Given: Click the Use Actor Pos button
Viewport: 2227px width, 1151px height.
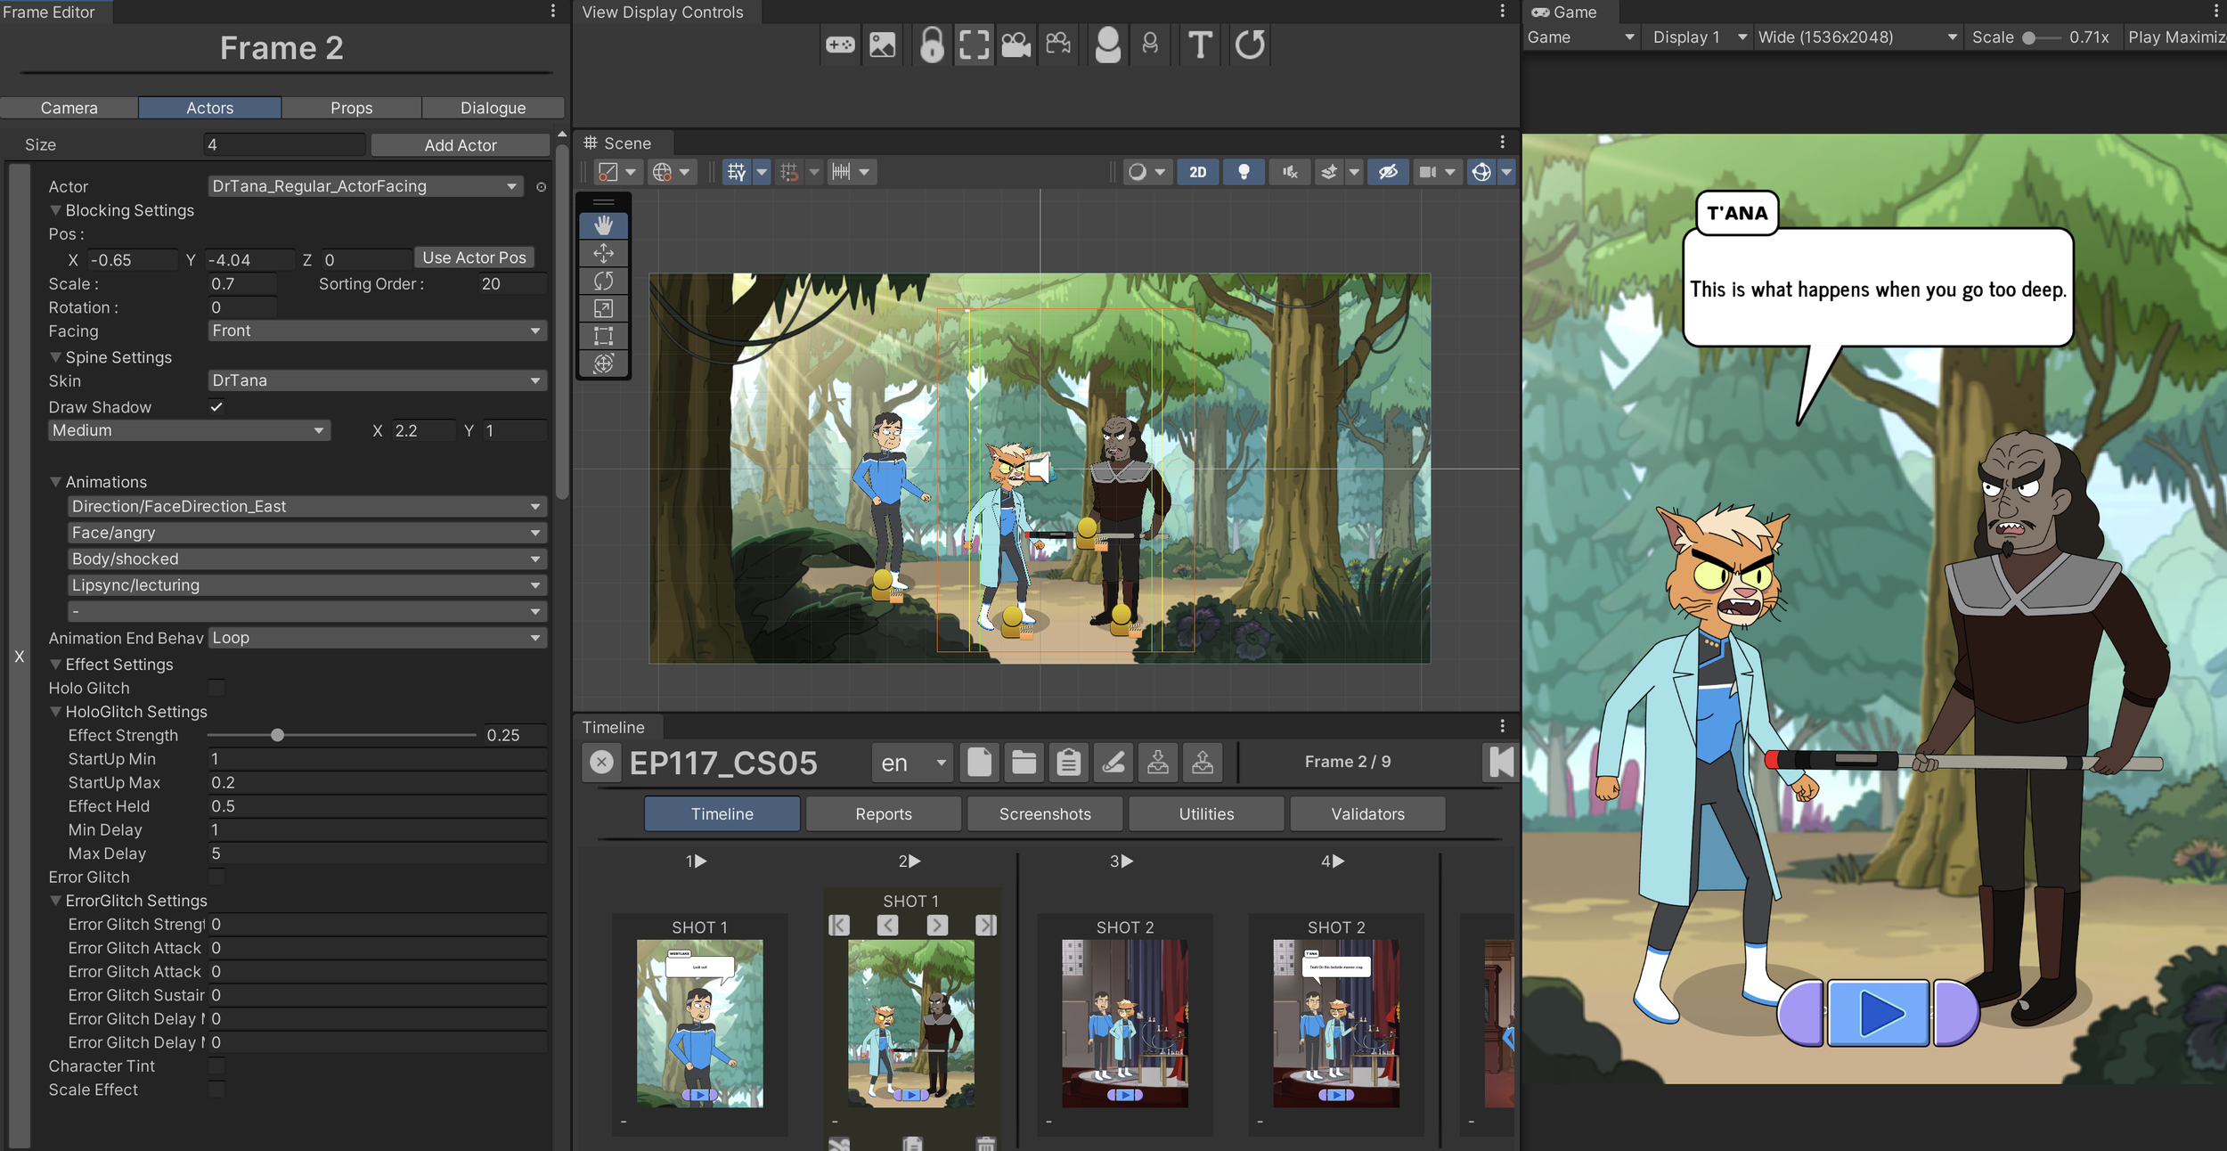Looking at the screenshot, I should click(x=474, y=257).
